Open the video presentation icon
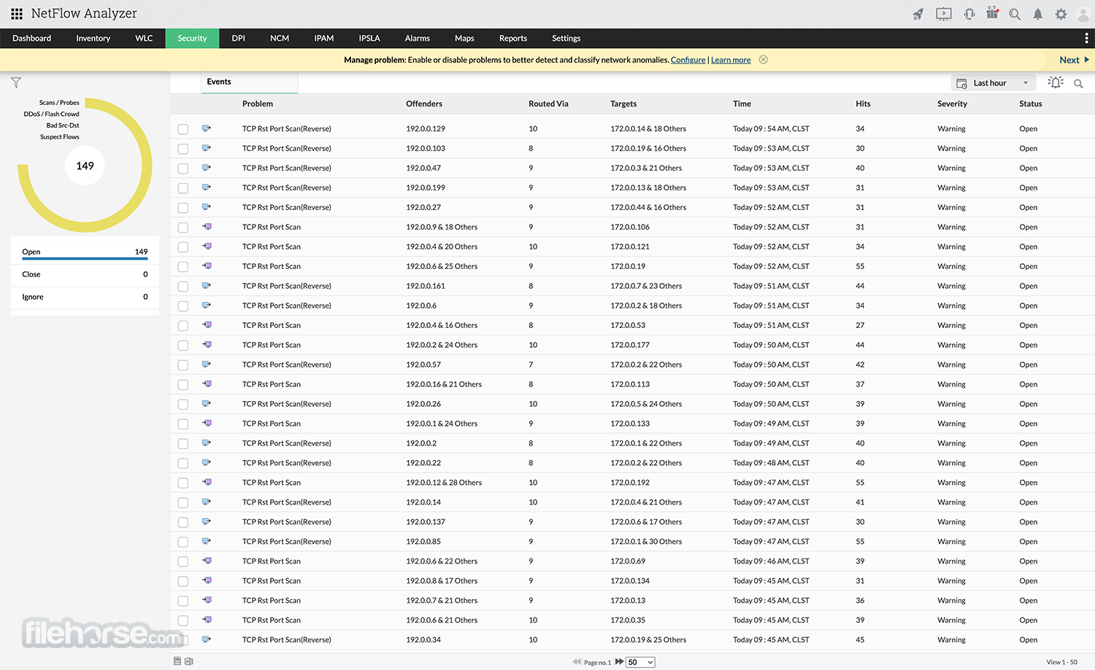This screenshot has height=670, width=1095. click(x=944, y=14)
